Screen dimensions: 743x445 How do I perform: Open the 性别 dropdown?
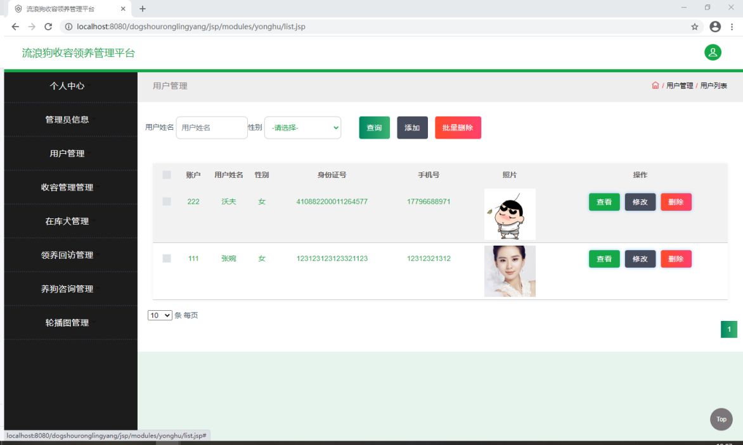[x=303, y=128]
